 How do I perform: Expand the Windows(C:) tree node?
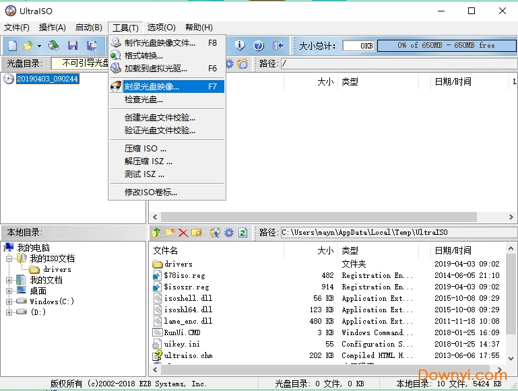pos(9,301)
